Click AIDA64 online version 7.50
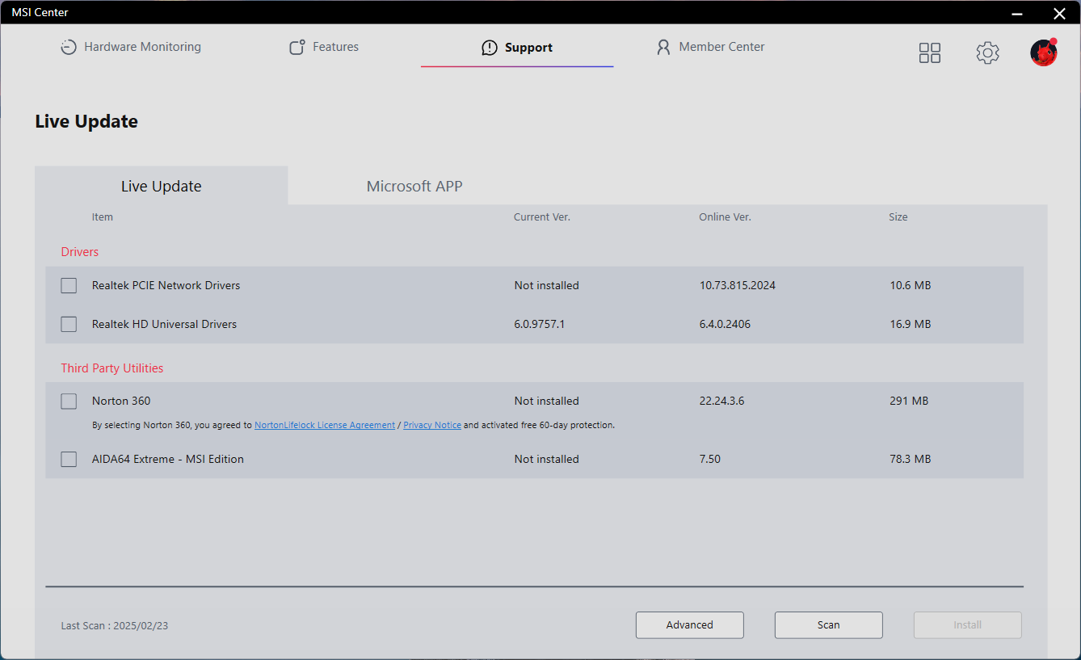Screen dimensions: 1081x660 pos(710,459)
